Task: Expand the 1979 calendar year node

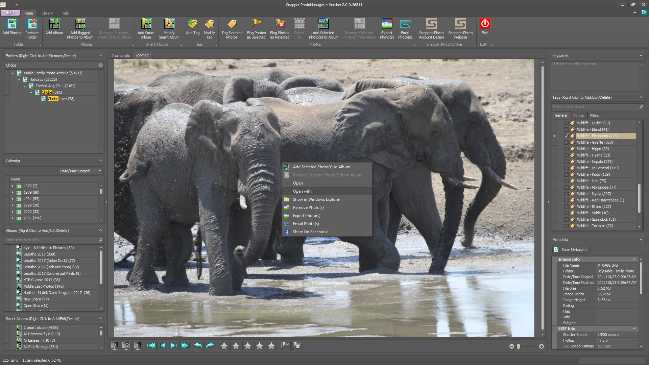Action: point(13,192)
